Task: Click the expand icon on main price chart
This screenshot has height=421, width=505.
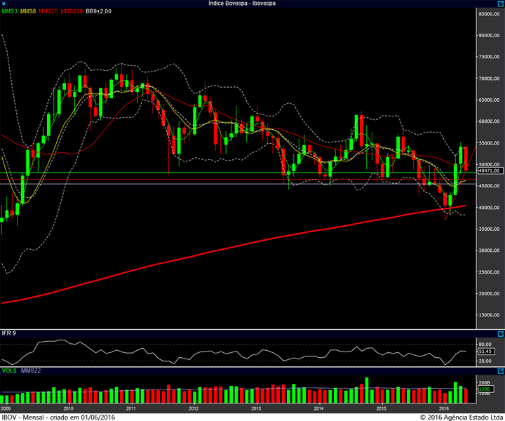Action: pyautogui.click(x=499, y=4)
